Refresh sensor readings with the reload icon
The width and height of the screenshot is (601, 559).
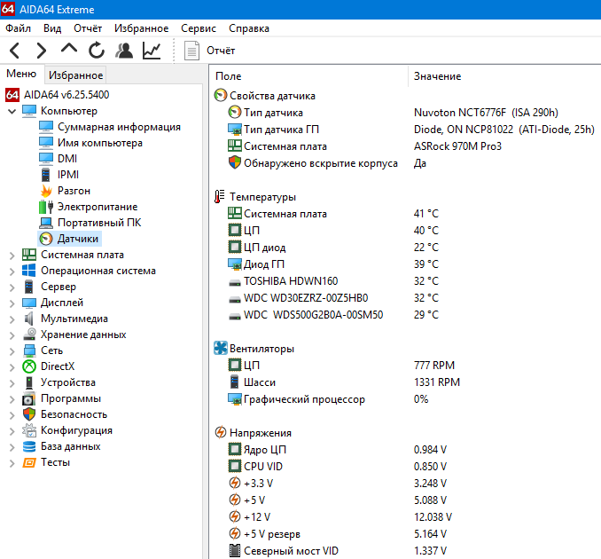click(x=97, y=51)
